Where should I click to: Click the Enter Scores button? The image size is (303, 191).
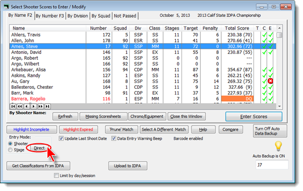[x=254, y=117]
